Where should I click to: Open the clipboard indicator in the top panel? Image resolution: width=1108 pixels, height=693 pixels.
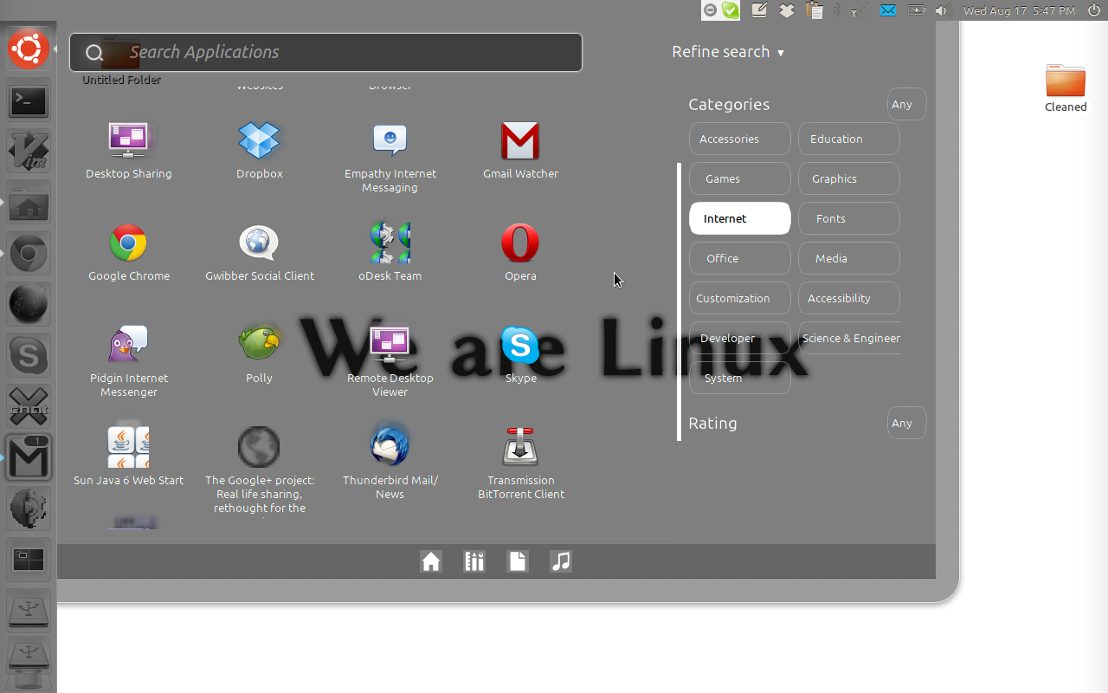(814, 10)
